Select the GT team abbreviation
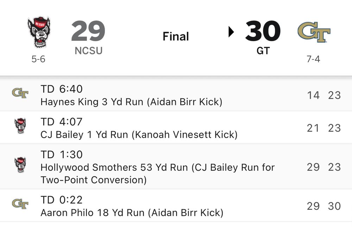The image size is (352, 227). [x=263, y=51]
